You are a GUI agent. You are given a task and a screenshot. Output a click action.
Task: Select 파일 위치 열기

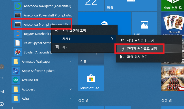(149, 57)
